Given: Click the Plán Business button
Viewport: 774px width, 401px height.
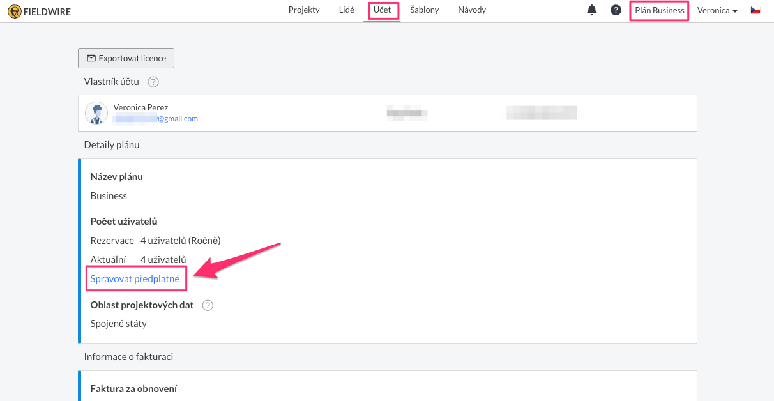Looking at the screenshot, I should [660, 11].
